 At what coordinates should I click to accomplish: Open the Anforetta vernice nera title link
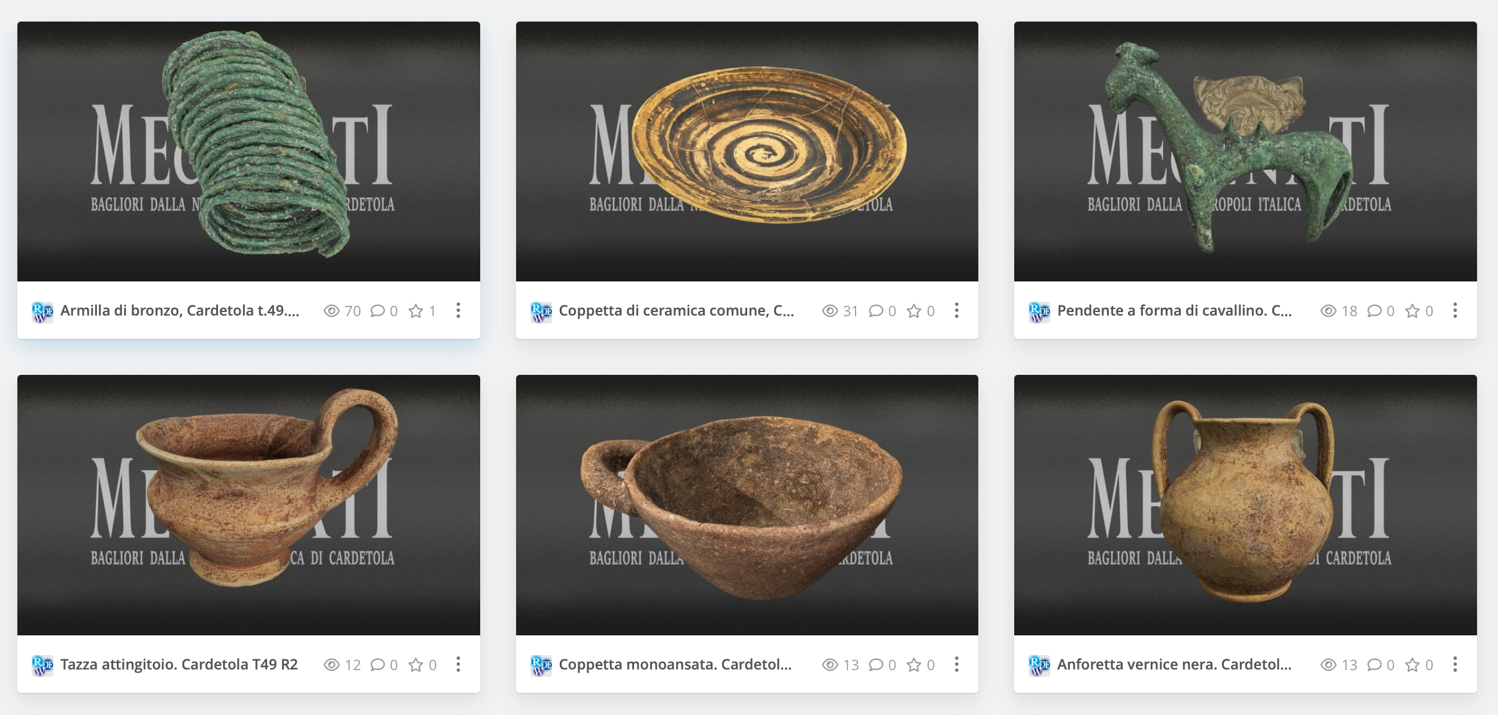1174,664
